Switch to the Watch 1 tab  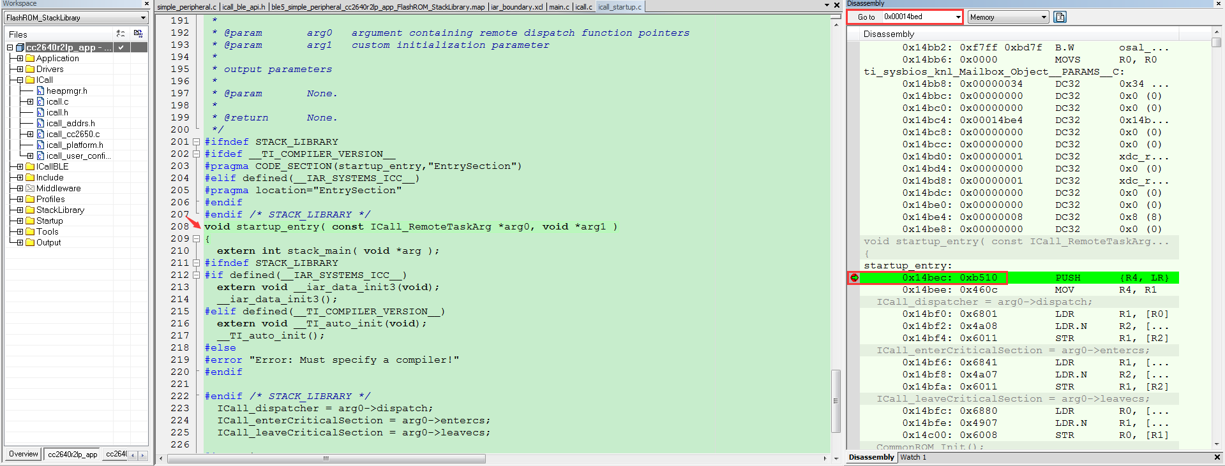[x=913, y=457]
